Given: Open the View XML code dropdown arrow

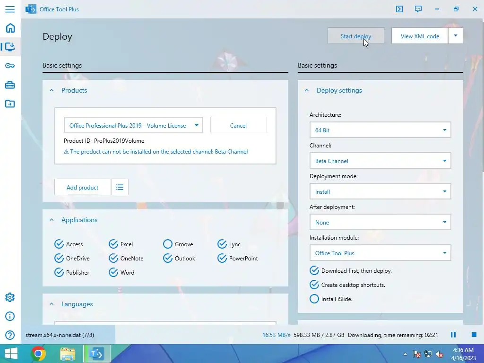Looking at the screenshot, I should click(x=456, y=36).
